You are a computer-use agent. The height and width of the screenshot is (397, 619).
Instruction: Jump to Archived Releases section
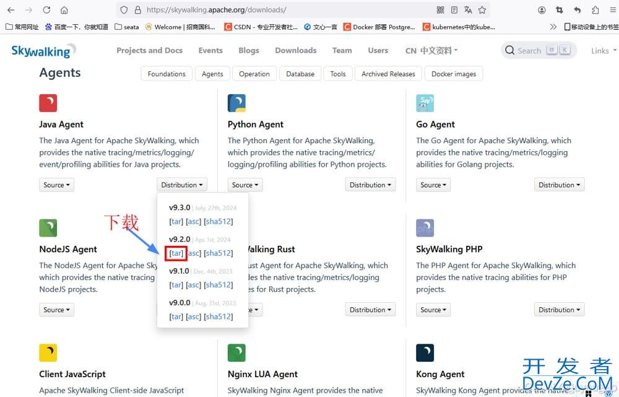point(389,74)
